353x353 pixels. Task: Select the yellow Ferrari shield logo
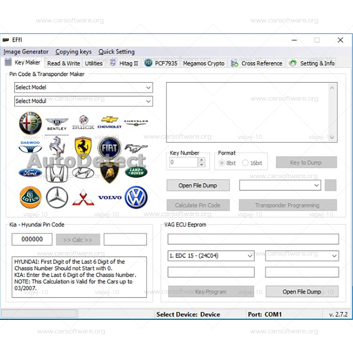pyautogui.click(x=83, y=148)
